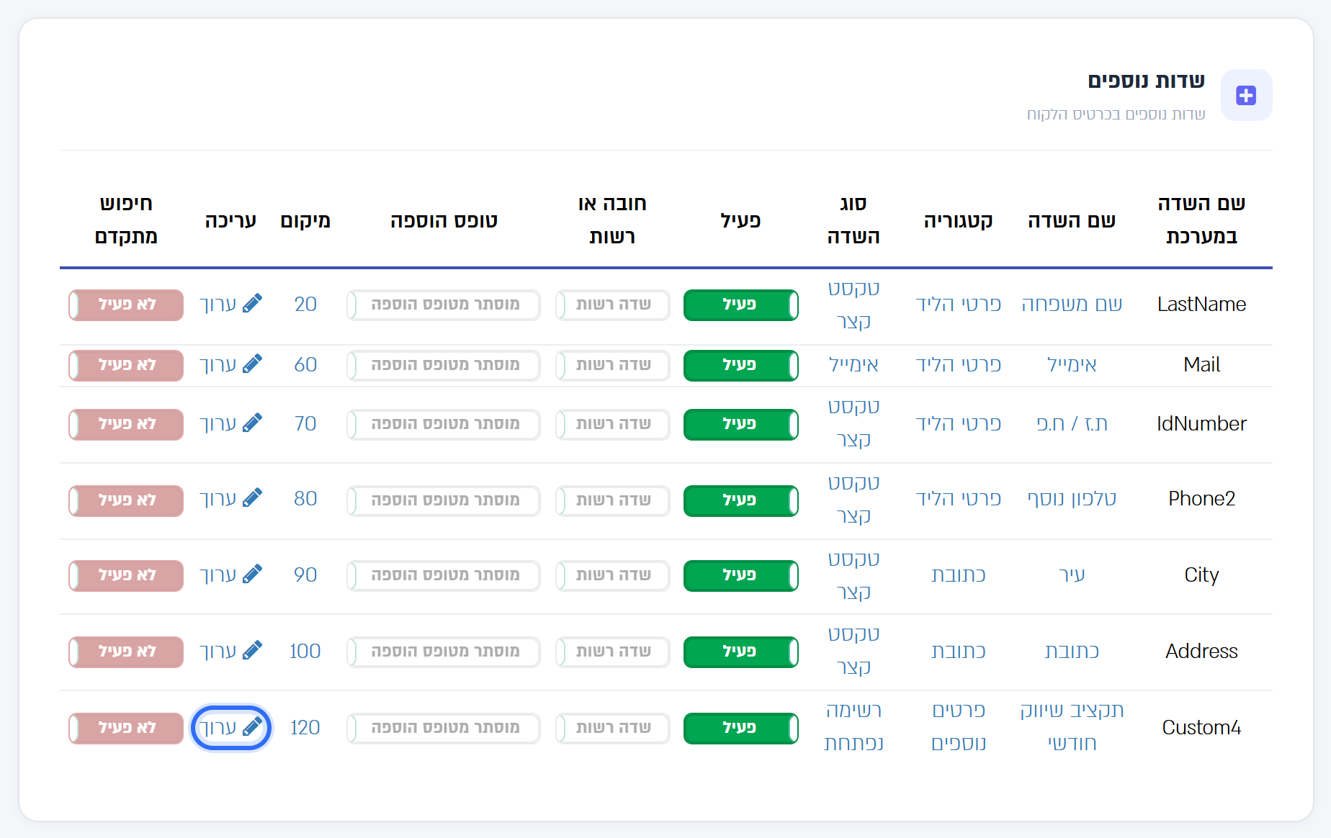Viewport: 1331px width, 838px height.
Task: Edit the LastName field row
Action: coord(230,305)
